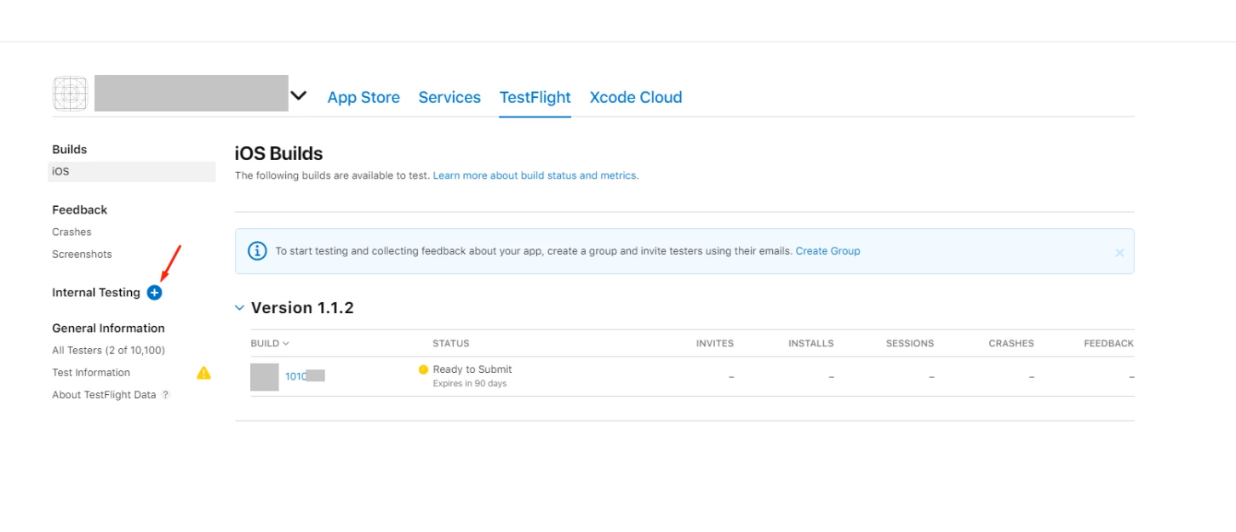
Task: Select the TestFlight tab
Action: pos(535,97)
